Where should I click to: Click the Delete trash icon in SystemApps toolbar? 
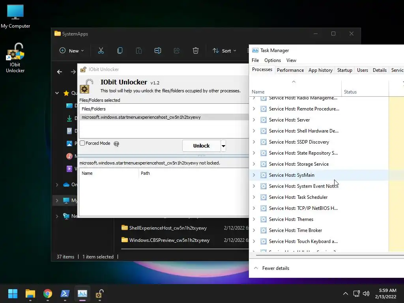(x=196, y=50)
